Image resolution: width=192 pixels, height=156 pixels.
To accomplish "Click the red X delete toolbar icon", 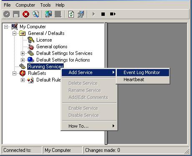I will (26, 14).
